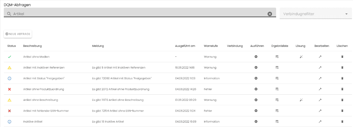Run the 'Artikel mit fehlender EAN-Nummer' query

click(x=256, y=110)
